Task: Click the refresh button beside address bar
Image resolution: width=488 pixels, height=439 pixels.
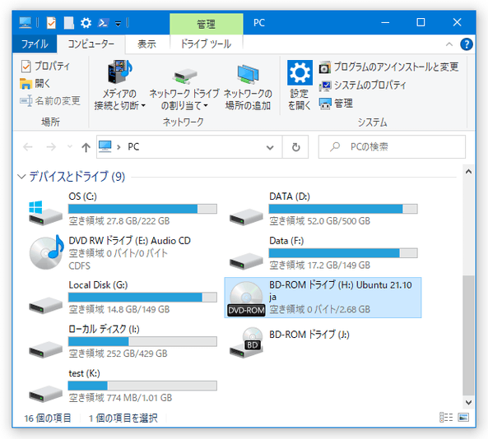Action: coord(295,147)
